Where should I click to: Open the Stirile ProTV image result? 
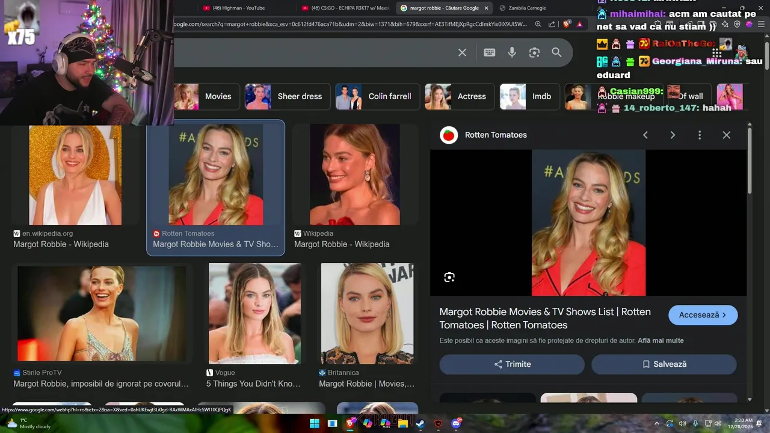pyautogui.click(x=101, y=314)
